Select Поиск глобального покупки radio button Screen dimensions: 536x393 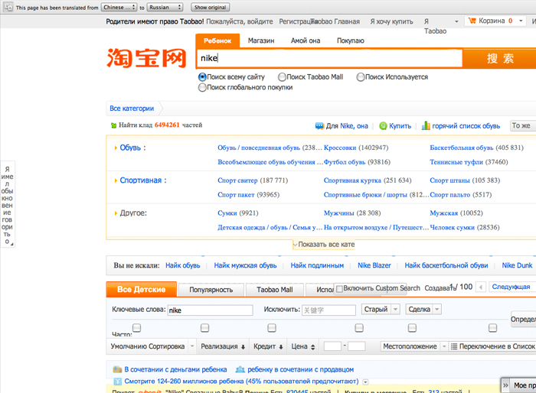pos(202,87)
